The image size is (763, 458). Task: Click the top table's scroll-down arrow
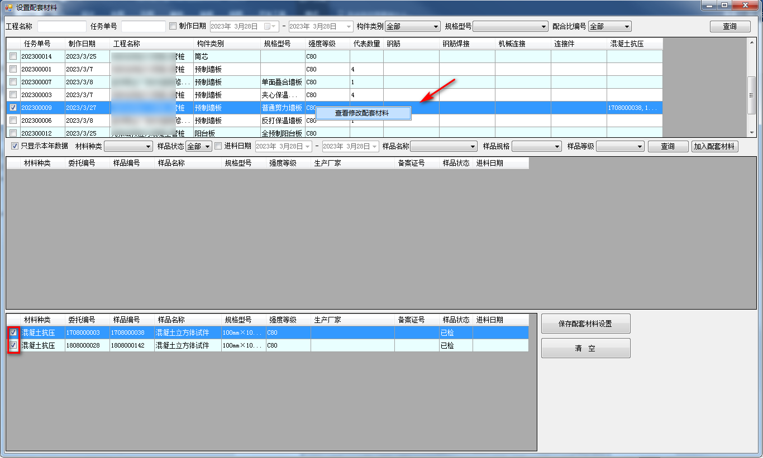point(751,133)
